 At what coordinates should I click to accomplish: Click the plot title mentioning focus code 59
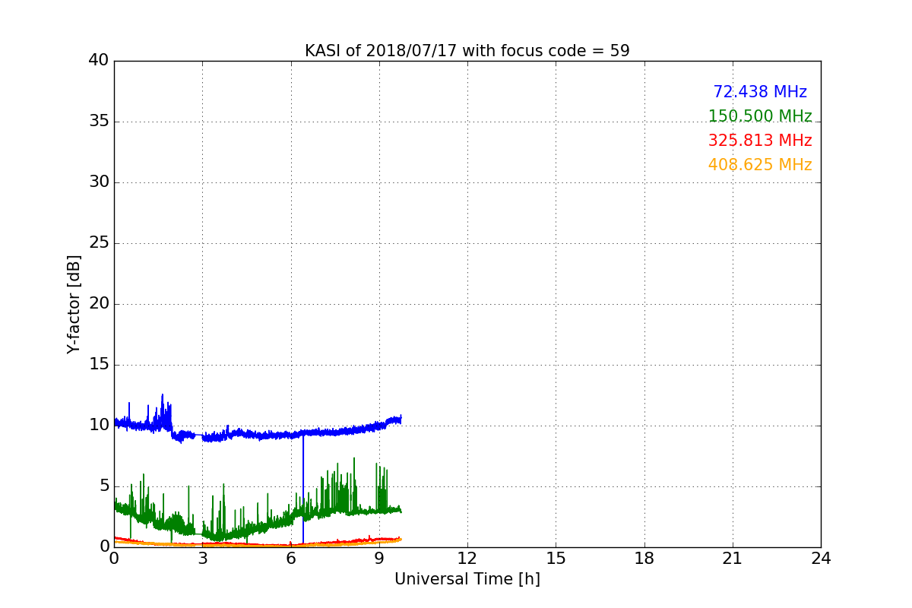click(467, 51)
